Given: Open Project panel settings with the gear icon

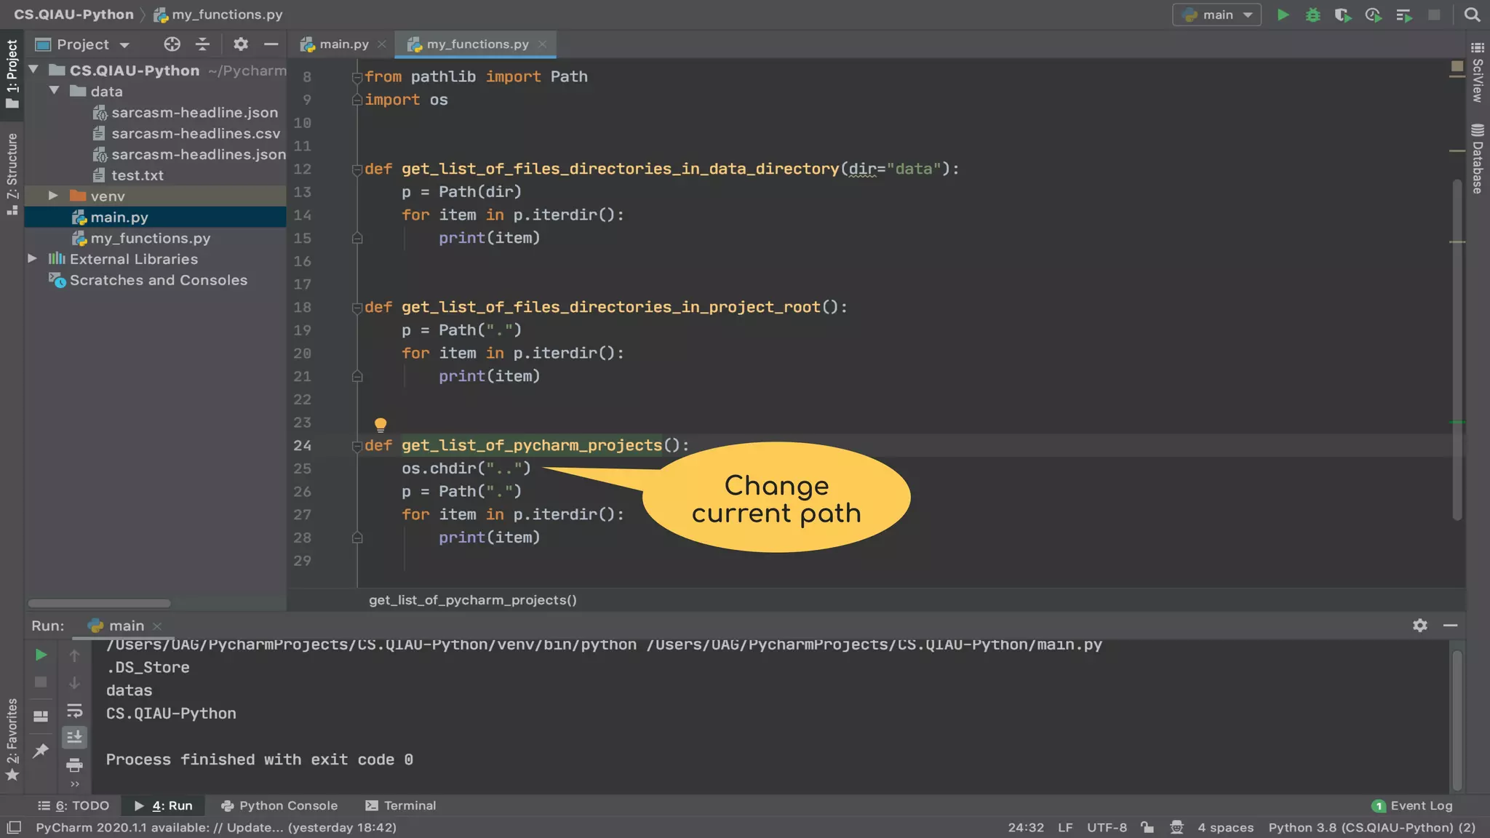Looking at the screenshot, I should [241, 44].
